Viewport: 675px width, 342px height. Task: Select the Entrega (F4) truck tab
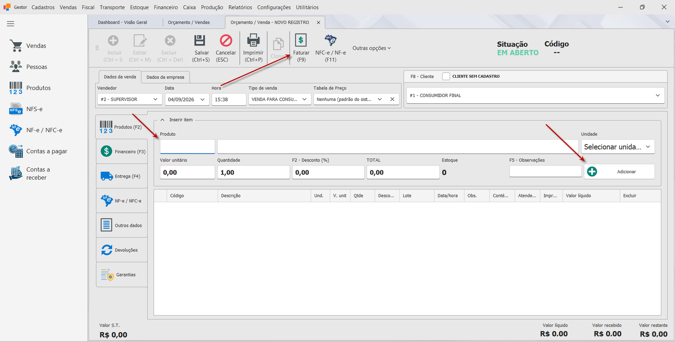point(122,176)
